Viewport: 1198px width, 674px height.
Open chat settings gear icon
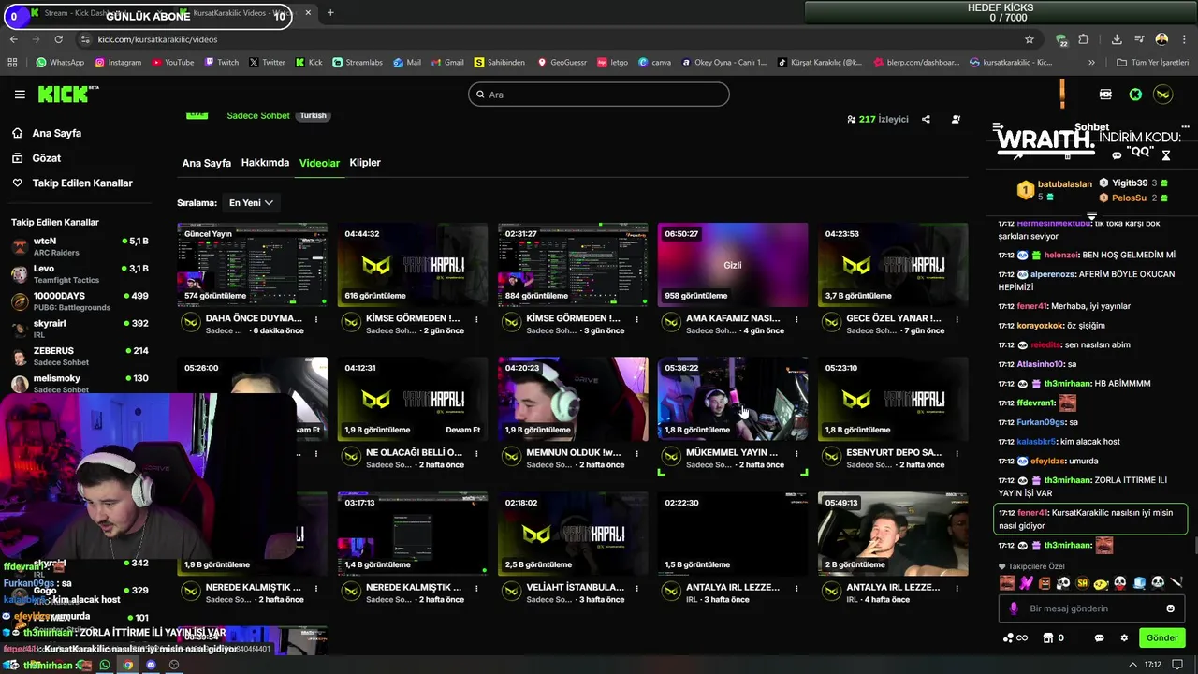point(1124,638)
